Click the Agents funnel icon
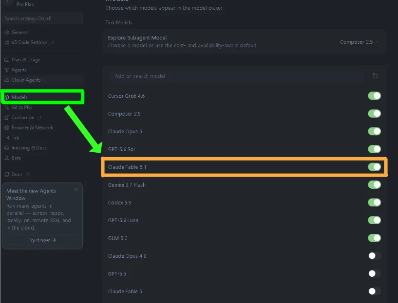 coord(7,70)
